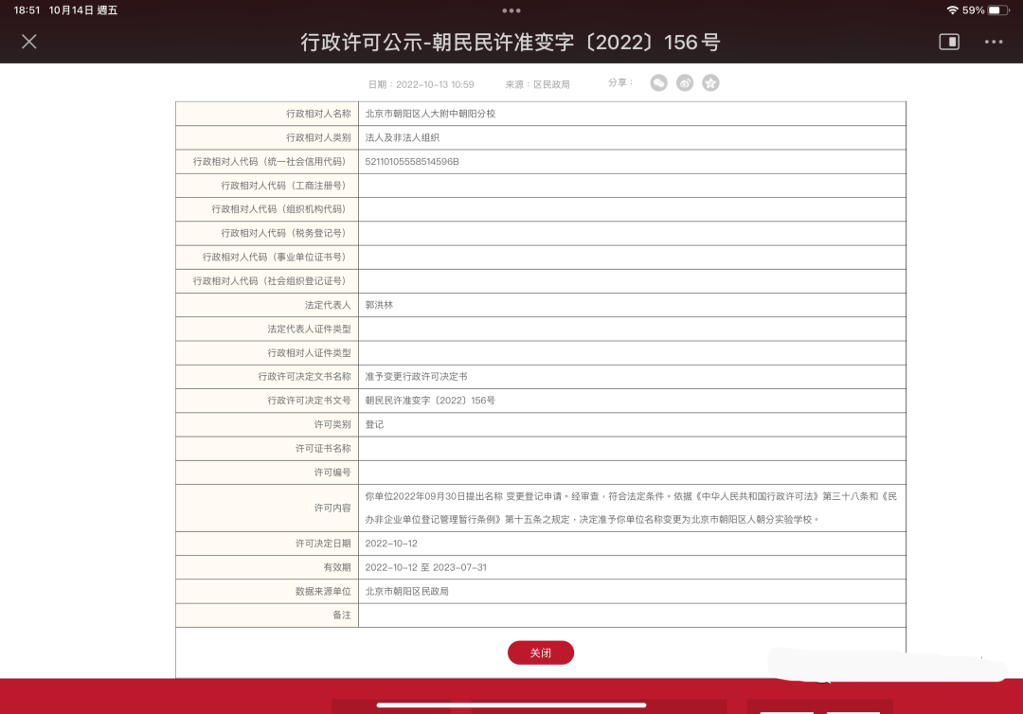Click the red 关闭 button
Image resolution: width=1023 pixels, height=714 pixels.
(540, 653)
